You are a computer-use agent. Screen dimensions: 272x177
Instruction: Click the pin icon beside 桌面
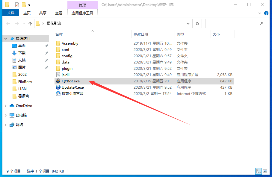(46, 46)
